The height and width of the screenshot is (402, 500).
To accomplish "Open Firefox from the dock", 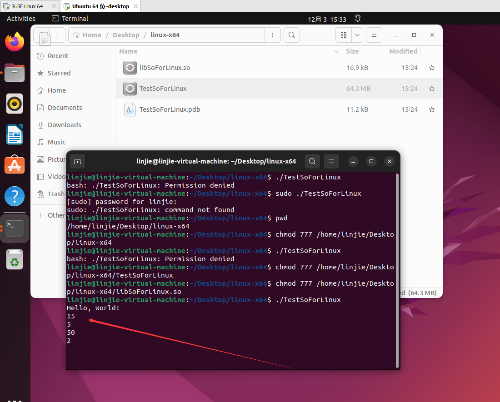I will click(15, 42).
